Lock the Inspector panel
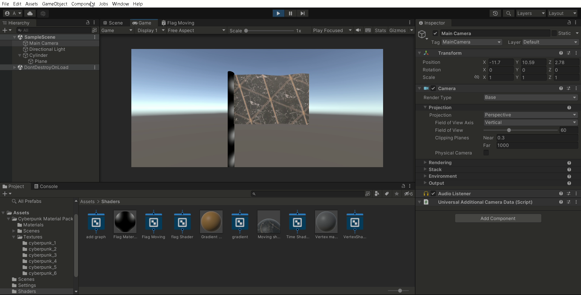Viewport: 581px width, 295px height. click(x=569, y=23)
